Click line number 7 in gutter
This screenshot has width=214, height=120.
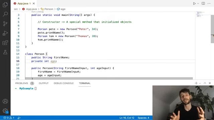point(18,29)
